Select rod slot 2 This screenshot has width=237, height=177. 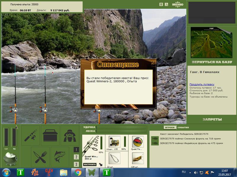pos(76,157)
